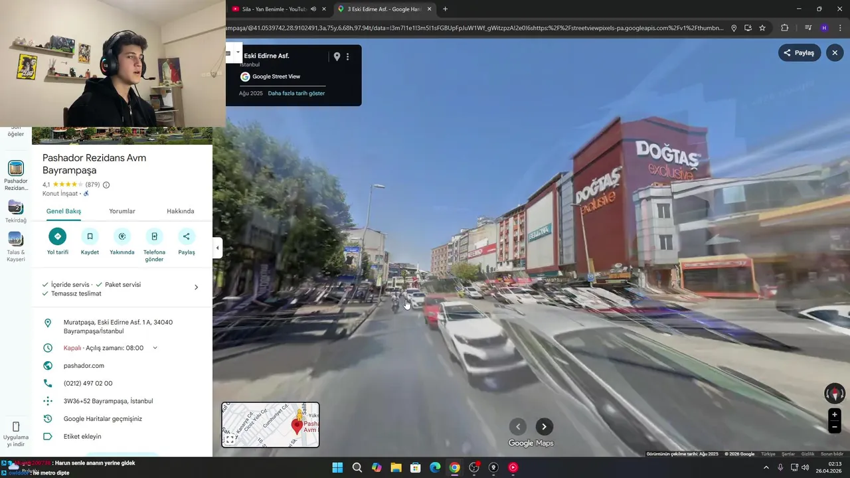
Task: Open the three-dot menu in Street View card
Action: tap(347, 56)
